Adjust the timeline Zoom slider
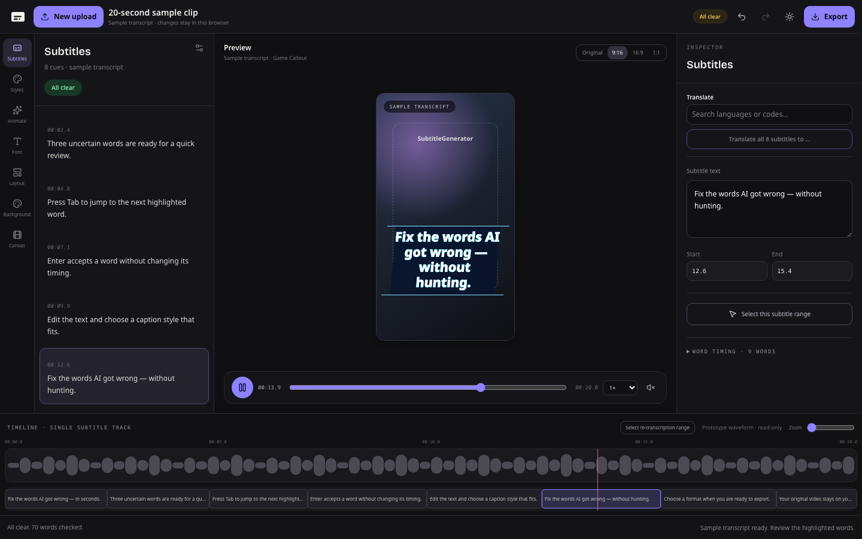862x539 pixels. click(831, 428)
